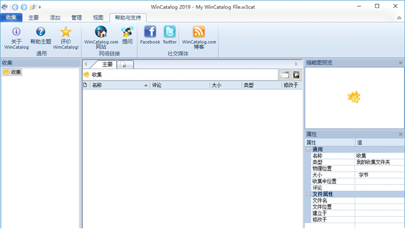Sort by the 名称 column header
The height and width of the screenshot is (237, 405).
120,85
